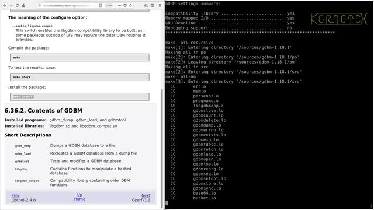374x210 pixels.
Task: Click '6.36.2. Contents of GDBM' heading
Action: point(43,110)
